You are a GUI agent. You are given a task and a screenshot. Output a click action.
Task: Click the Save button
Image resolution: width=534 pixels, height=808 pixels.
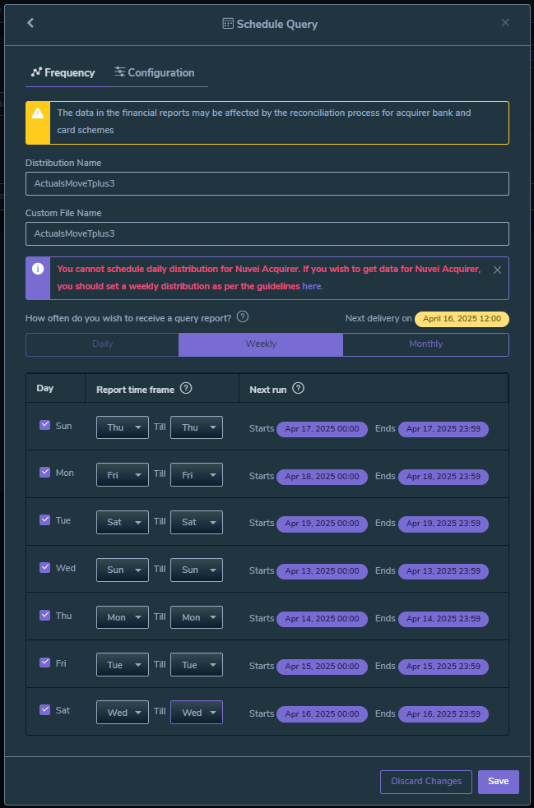(x=498, y=782)
